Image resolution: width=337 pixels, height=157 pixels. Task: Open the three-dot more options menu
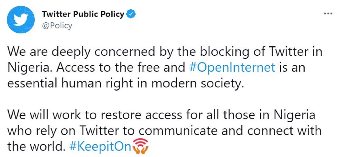328,14
